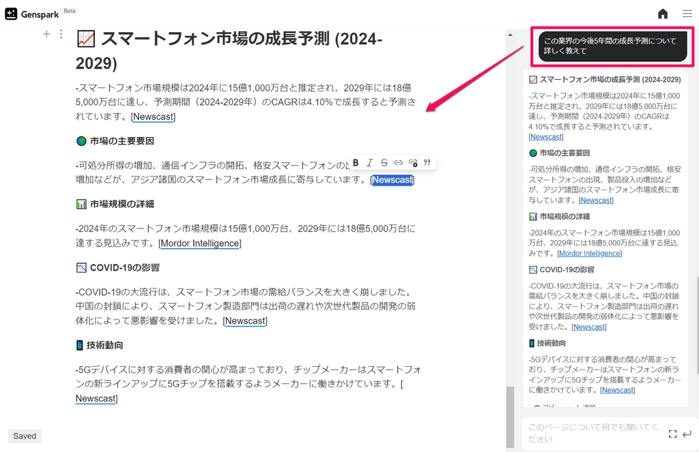
Task: Open chat panel Newscast link under 技術動向
Action: (617, 390)
